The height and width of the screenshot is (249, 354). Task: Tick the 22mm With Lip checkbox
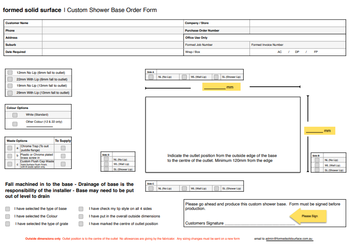pyautogui.click(x=10, y=79)
